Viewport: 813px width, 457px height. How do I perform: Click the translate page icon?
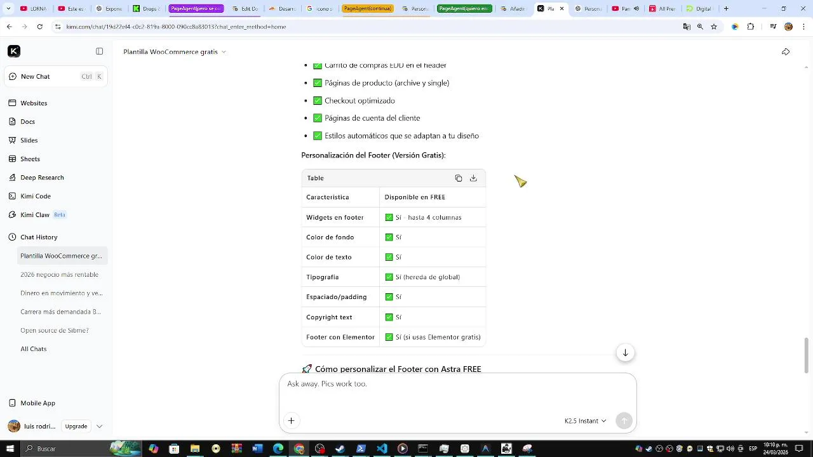[x=687, y=27]
